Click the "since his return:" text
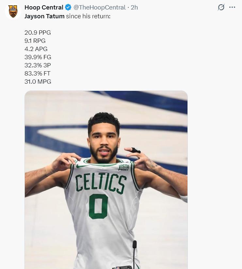The image size is (242, 269). 88,16
